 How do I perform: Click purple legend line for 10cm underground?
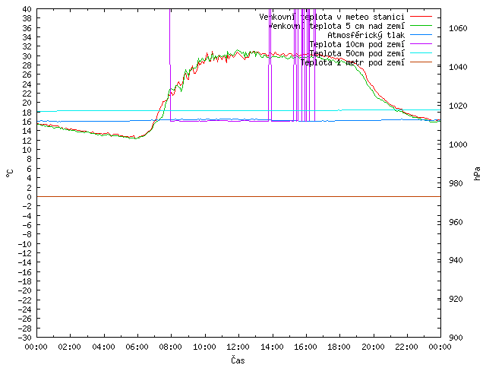(x=421, y=44)
